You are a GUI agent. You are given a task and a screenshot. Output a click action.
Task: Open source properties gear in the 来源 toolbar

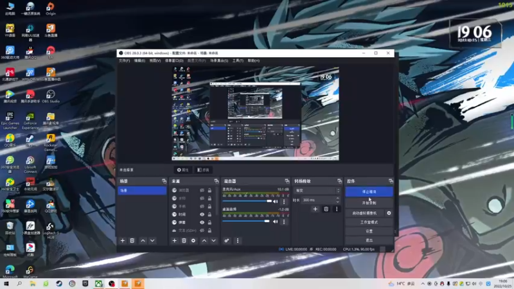click(x=193, y=240)
